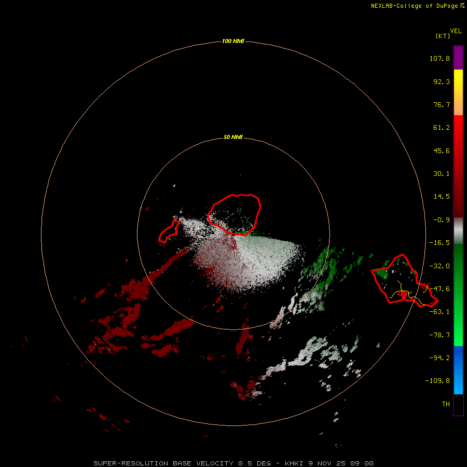Click the 45.6 legend value

coord(442,150)
